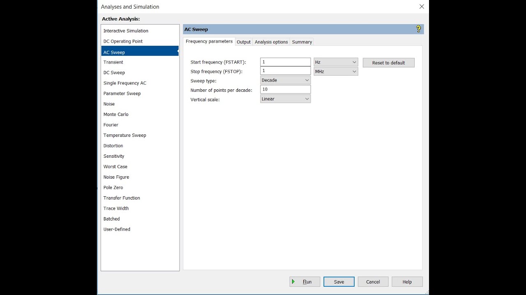Select Noise analysis in list

[140, 104]
